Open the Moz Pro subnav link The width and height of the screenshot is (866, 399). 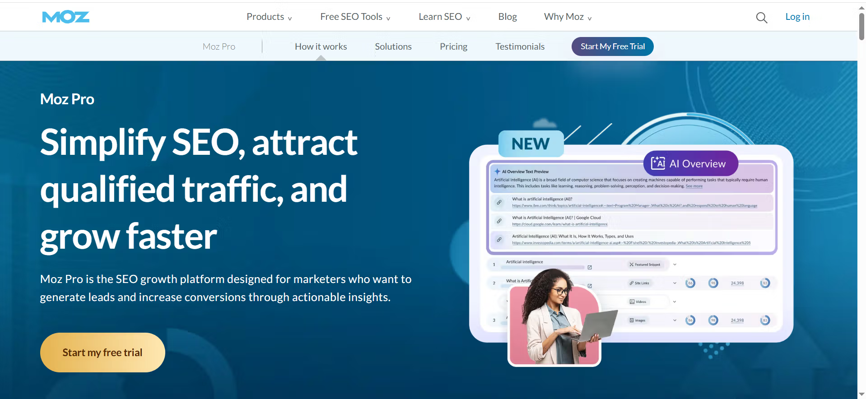219,46
